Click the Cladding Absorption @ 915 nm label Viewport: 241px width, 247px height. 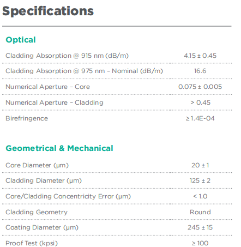point(67,56)
